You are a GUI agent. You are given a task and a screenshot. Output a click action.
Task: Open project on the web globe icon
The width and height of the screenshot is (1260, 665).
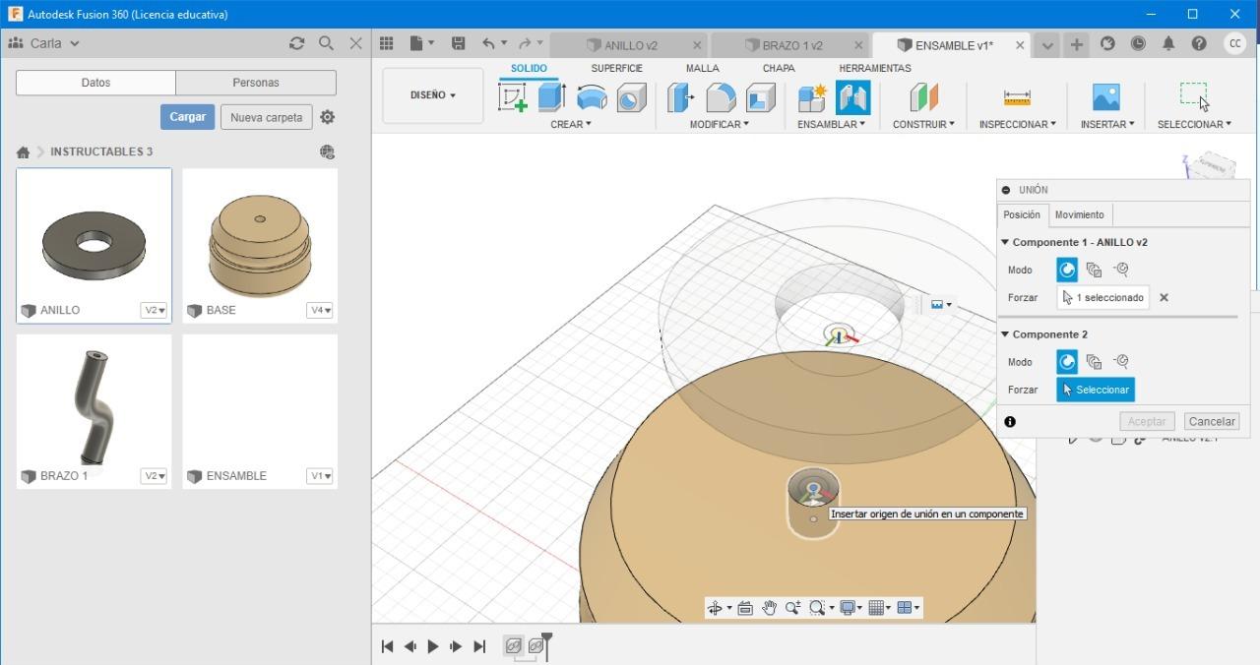[328, 151]
